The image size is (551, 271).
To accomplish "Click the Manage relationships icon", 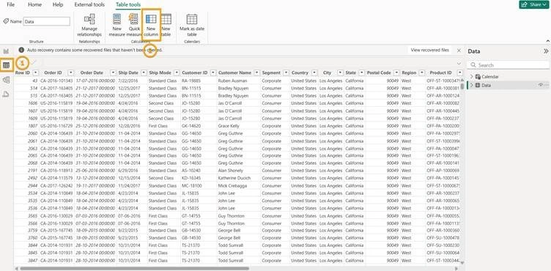I will pos(89,19).
